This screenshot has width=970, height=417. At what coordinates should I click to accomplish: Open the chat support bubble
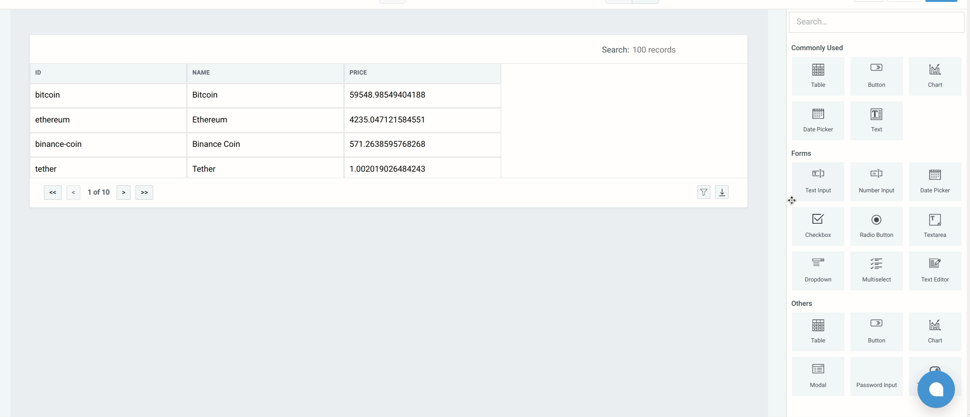click(936, 389)
